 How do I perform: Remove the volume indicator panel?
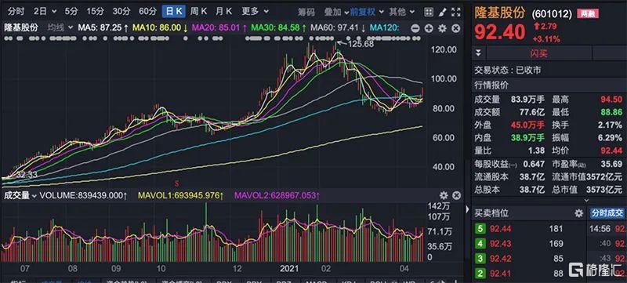coord(456,195)
